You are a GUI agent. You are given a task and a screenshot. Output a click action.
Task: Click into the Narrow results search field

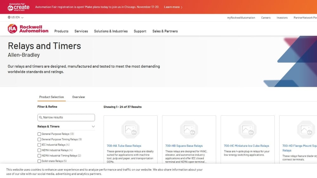(x=66, y=118)
